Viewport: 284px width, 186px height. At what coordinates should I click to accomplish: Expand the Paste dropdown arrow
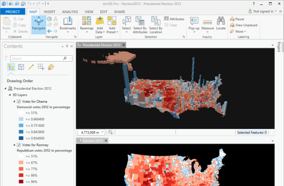point(7,32)
